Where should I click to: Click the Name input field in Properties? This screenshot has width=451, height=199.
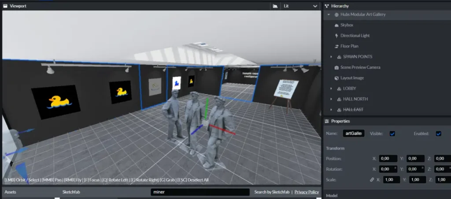(x=353, y=134)
